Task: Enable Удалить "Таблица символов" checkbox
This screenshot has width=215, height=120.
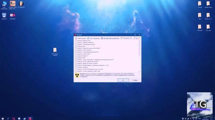Action: pos(76,43)
